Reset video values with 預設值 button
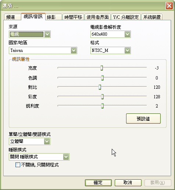 point(143,119)
